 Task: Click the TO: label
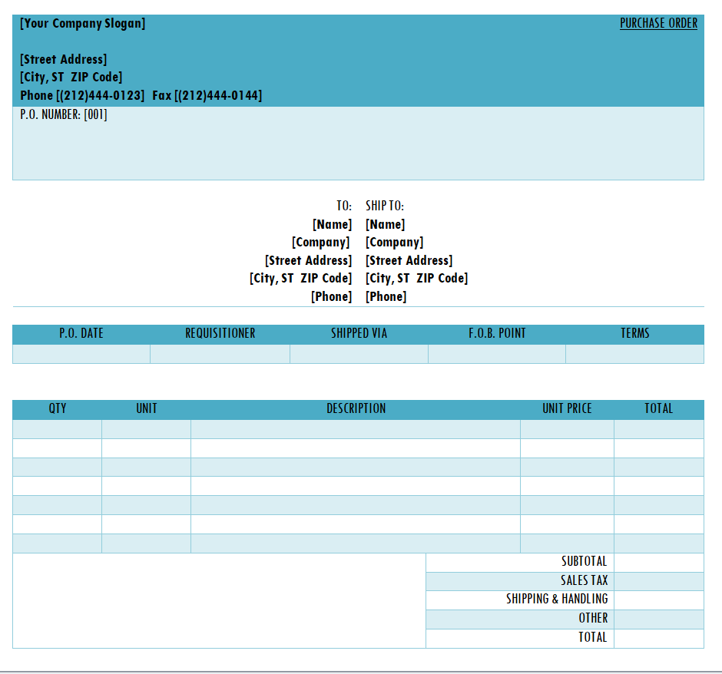pos(344,206)
